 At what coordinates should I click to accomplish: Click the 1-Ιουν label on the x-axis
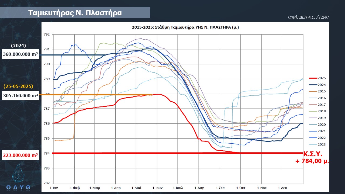[157, 188]
